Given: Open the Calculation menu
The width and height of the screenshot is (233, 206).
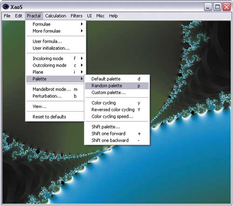Looking at the screenshot, I should 55,16.
